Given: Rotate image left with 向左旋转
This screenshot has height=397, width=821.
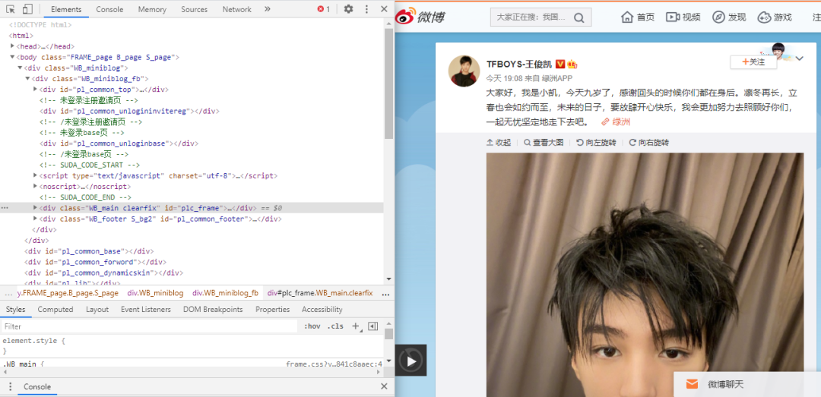Looking at the screenshot, I should coord(596,142).
